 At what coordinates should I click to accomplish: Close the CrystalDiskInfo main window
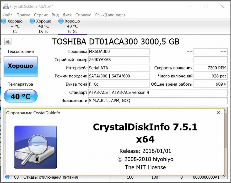tap(222, 6)
